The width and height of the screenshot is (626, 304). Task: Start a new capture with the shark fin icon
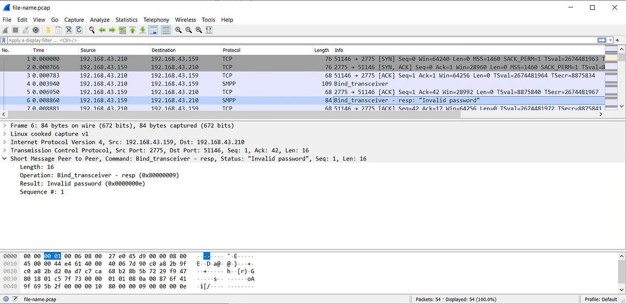click(x=5, y=30)
